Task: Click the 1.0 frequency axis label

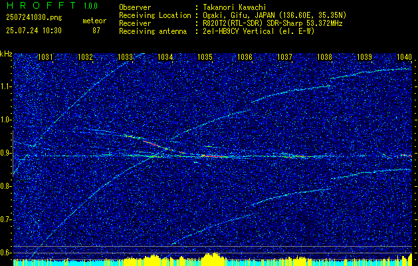Action: (5, 120)
